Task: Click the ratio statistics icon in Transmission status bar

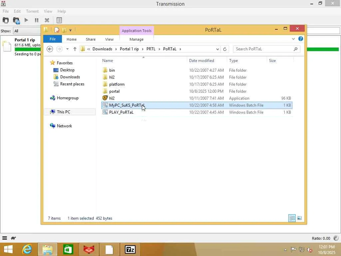Action: pyautogui.click(x=336, y=238)
